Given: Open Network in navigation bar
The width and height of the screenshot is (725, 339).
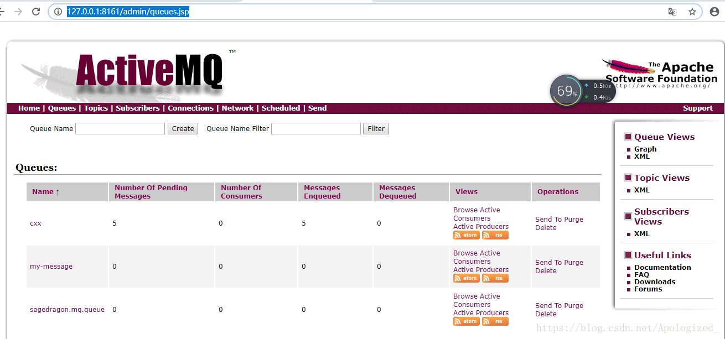Looking at the screenshot, I should (237, 108).
